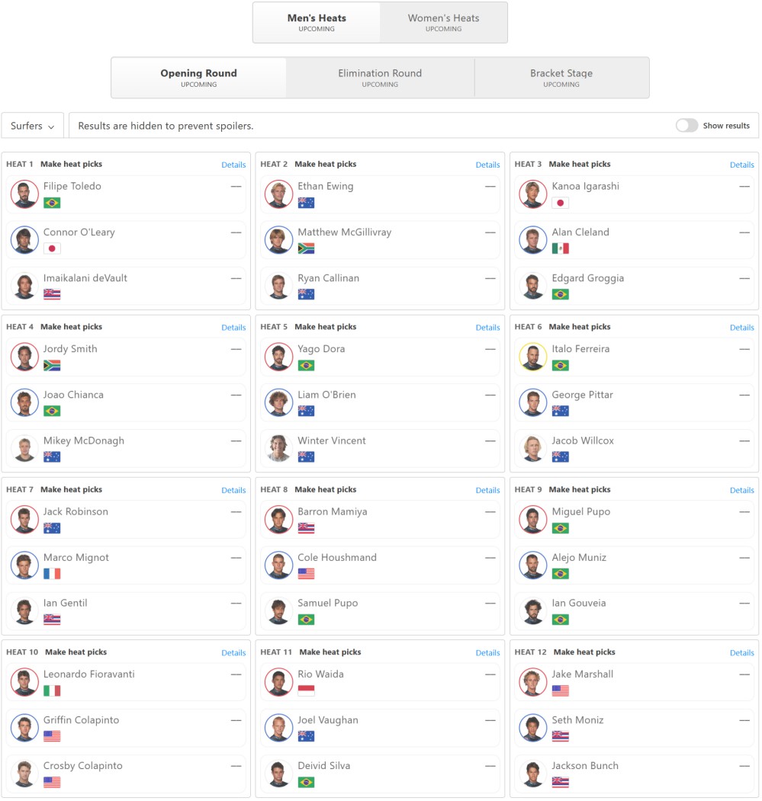Screen dimensions: 762x801
Task: Click Jack Robinson's avatar
Action: tap(24, 520)
